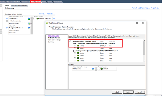Screen dimensions: 162x96
Task: Open the Configuration tab
Action: click(x=36, y=2)
